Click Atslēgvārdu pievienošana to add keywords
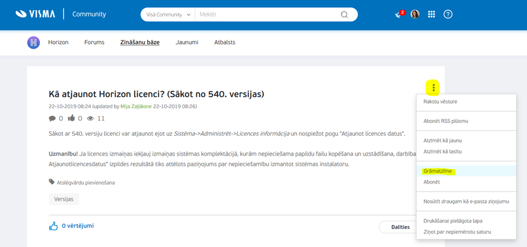Screen dimensions: 527x247 [85, 183]
